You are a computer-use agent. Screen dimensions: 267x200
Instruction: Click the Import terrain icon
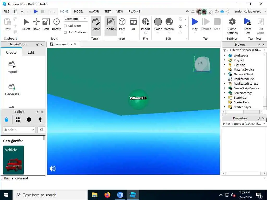(x=12, y=67)
